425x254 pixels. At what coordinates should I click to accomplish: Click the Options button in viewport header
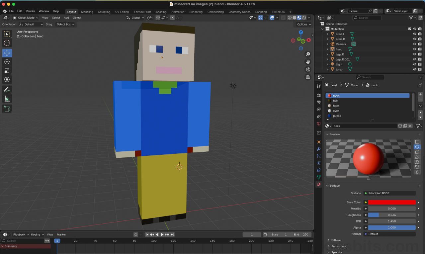click(x=303, y=24)
